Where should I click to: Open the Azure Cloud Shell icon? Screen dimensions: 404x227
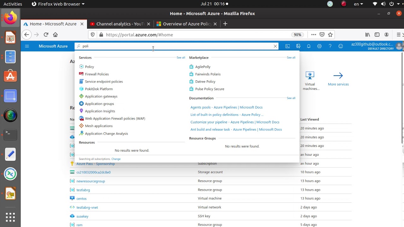(x=288, y=46)
